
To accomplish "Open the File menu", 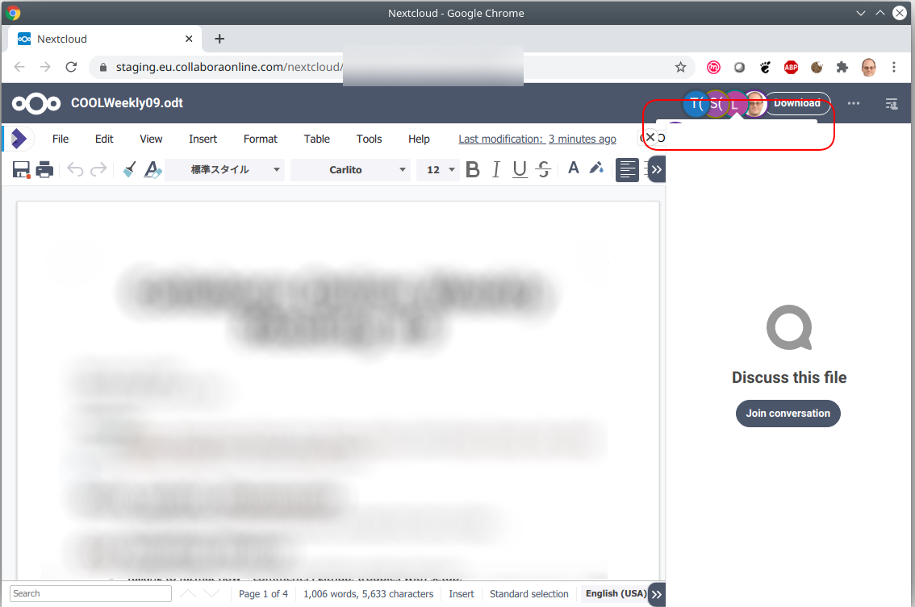I will (x=60, y=139).
